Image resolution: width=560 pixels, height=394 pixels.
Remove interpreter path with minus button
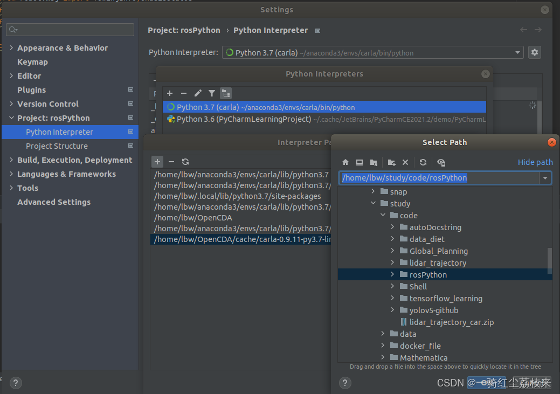[171, 162]
